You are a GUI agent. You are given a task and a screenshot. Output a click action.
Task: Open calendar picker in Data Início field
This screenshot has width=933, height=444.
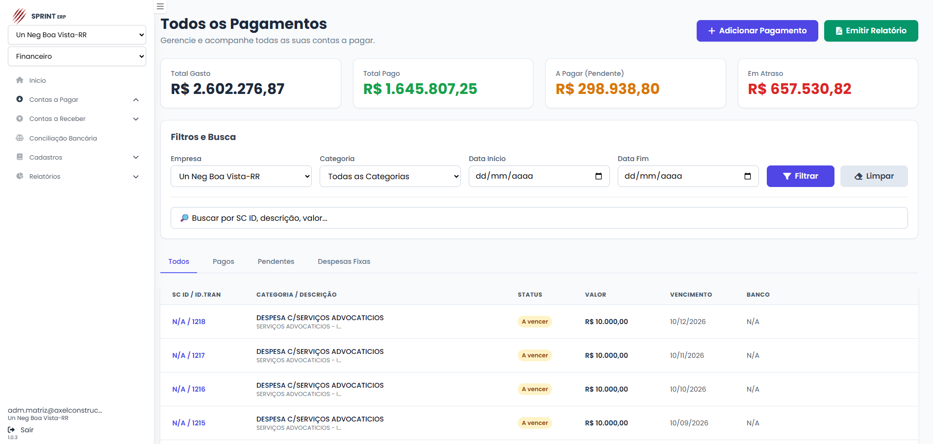click(598, 176)
